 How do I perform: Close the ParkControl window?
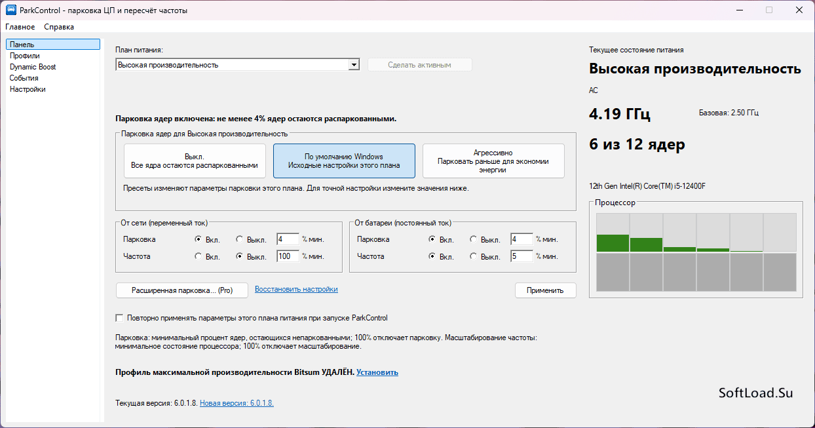[x=799, y=10]
